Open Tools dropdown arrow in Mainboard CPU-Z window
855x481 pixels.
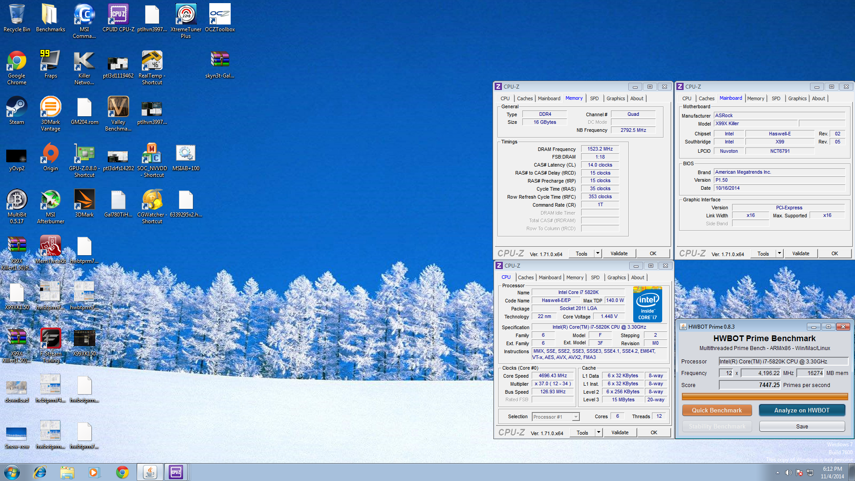[779, 253]
